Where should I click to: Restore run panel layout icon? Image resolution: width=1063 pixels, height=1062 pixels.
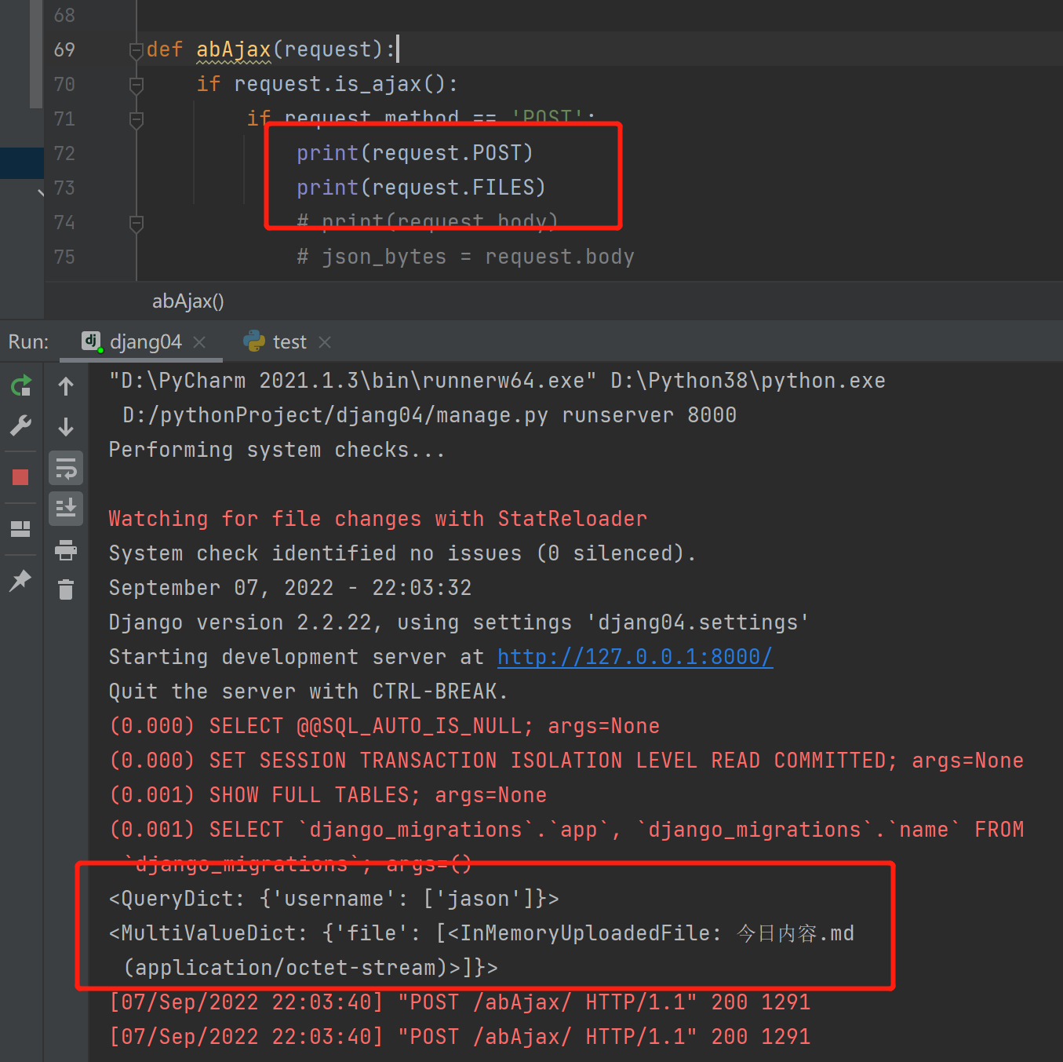pyautogui.click(x=20, y=529)
